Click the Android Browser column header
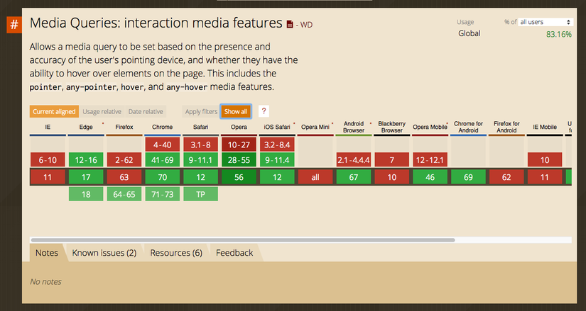The height and width of the screenshot is (311, 586). coord(354,127)
